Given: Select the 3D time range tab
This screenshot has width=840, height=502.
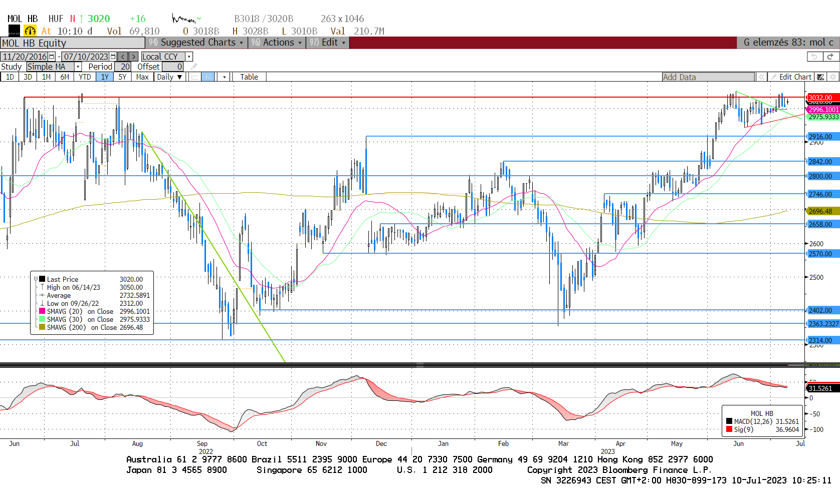Looking at the screenshot, I should (x=28, y=77).
